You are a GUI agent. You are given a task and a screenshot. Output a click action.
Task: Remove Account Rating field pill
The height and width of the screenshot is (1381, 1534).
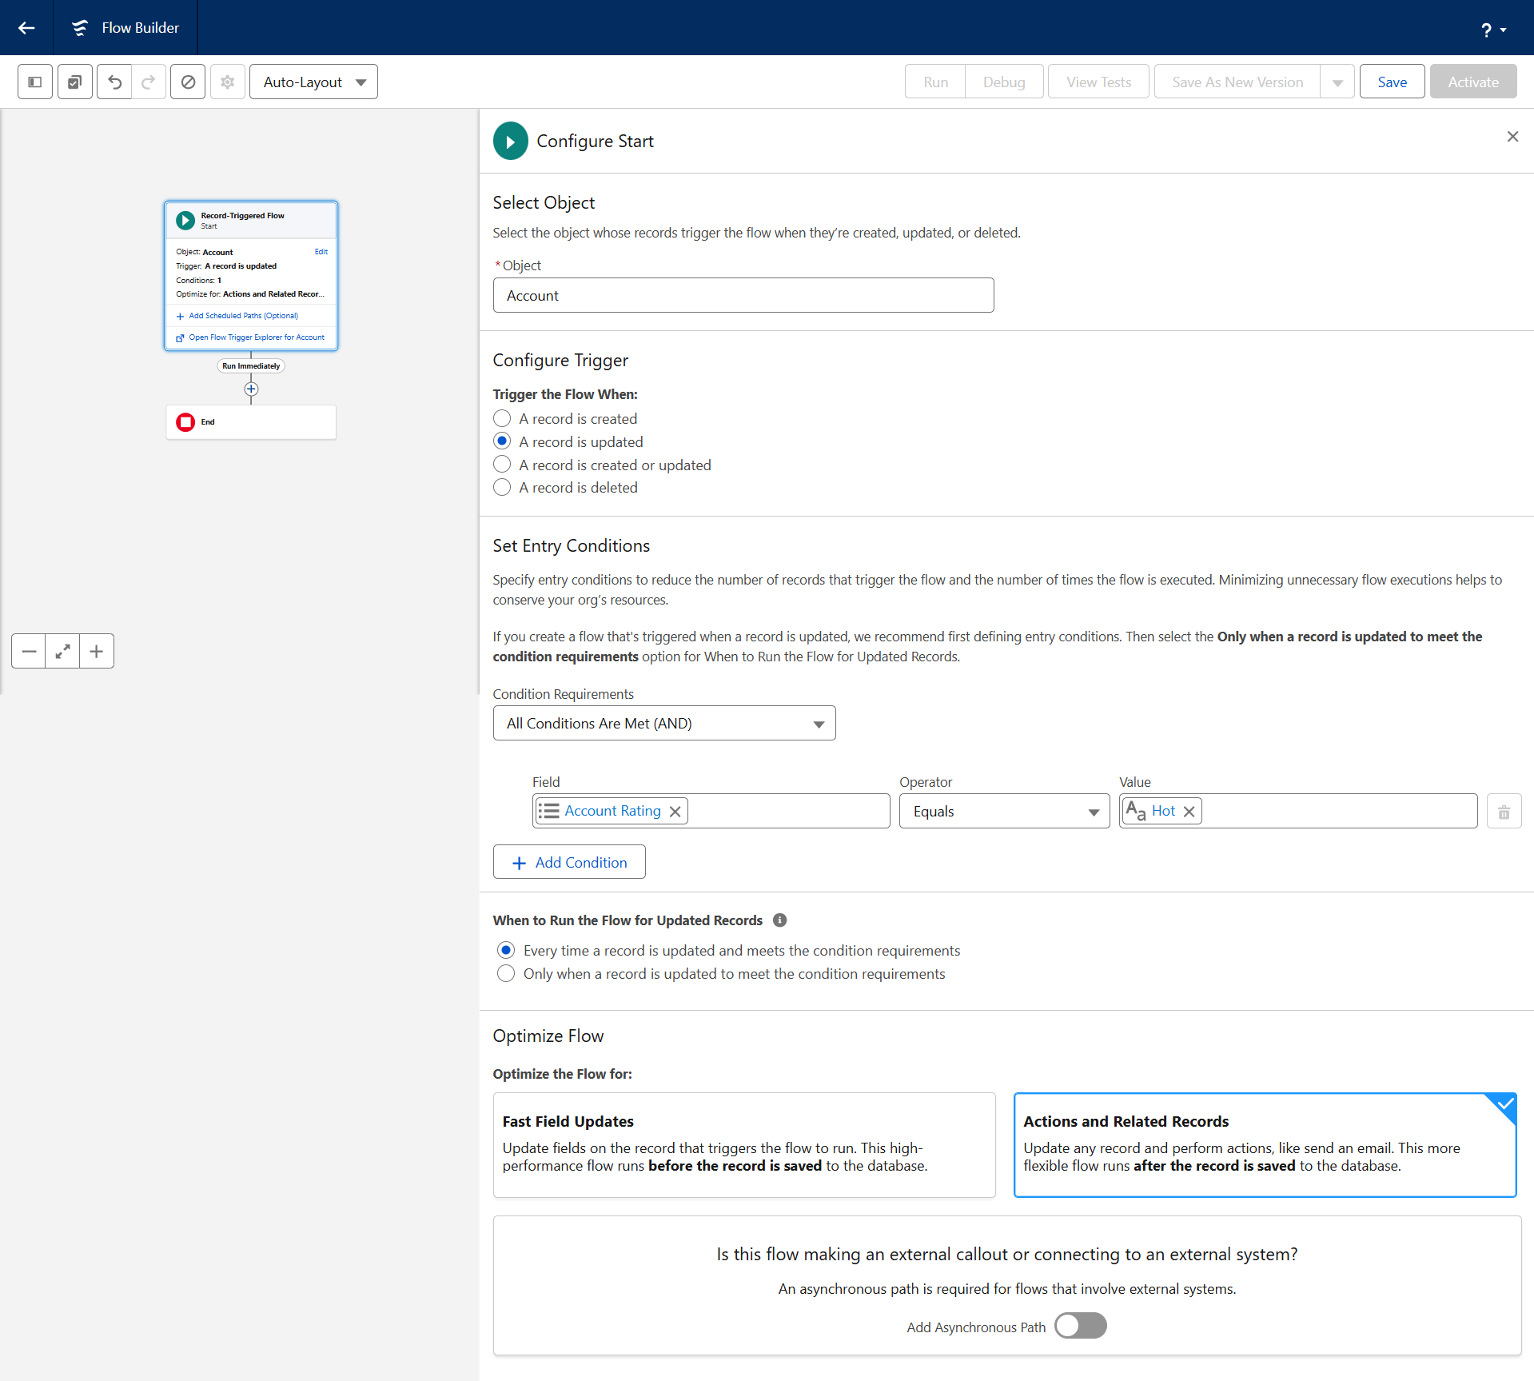675,811
